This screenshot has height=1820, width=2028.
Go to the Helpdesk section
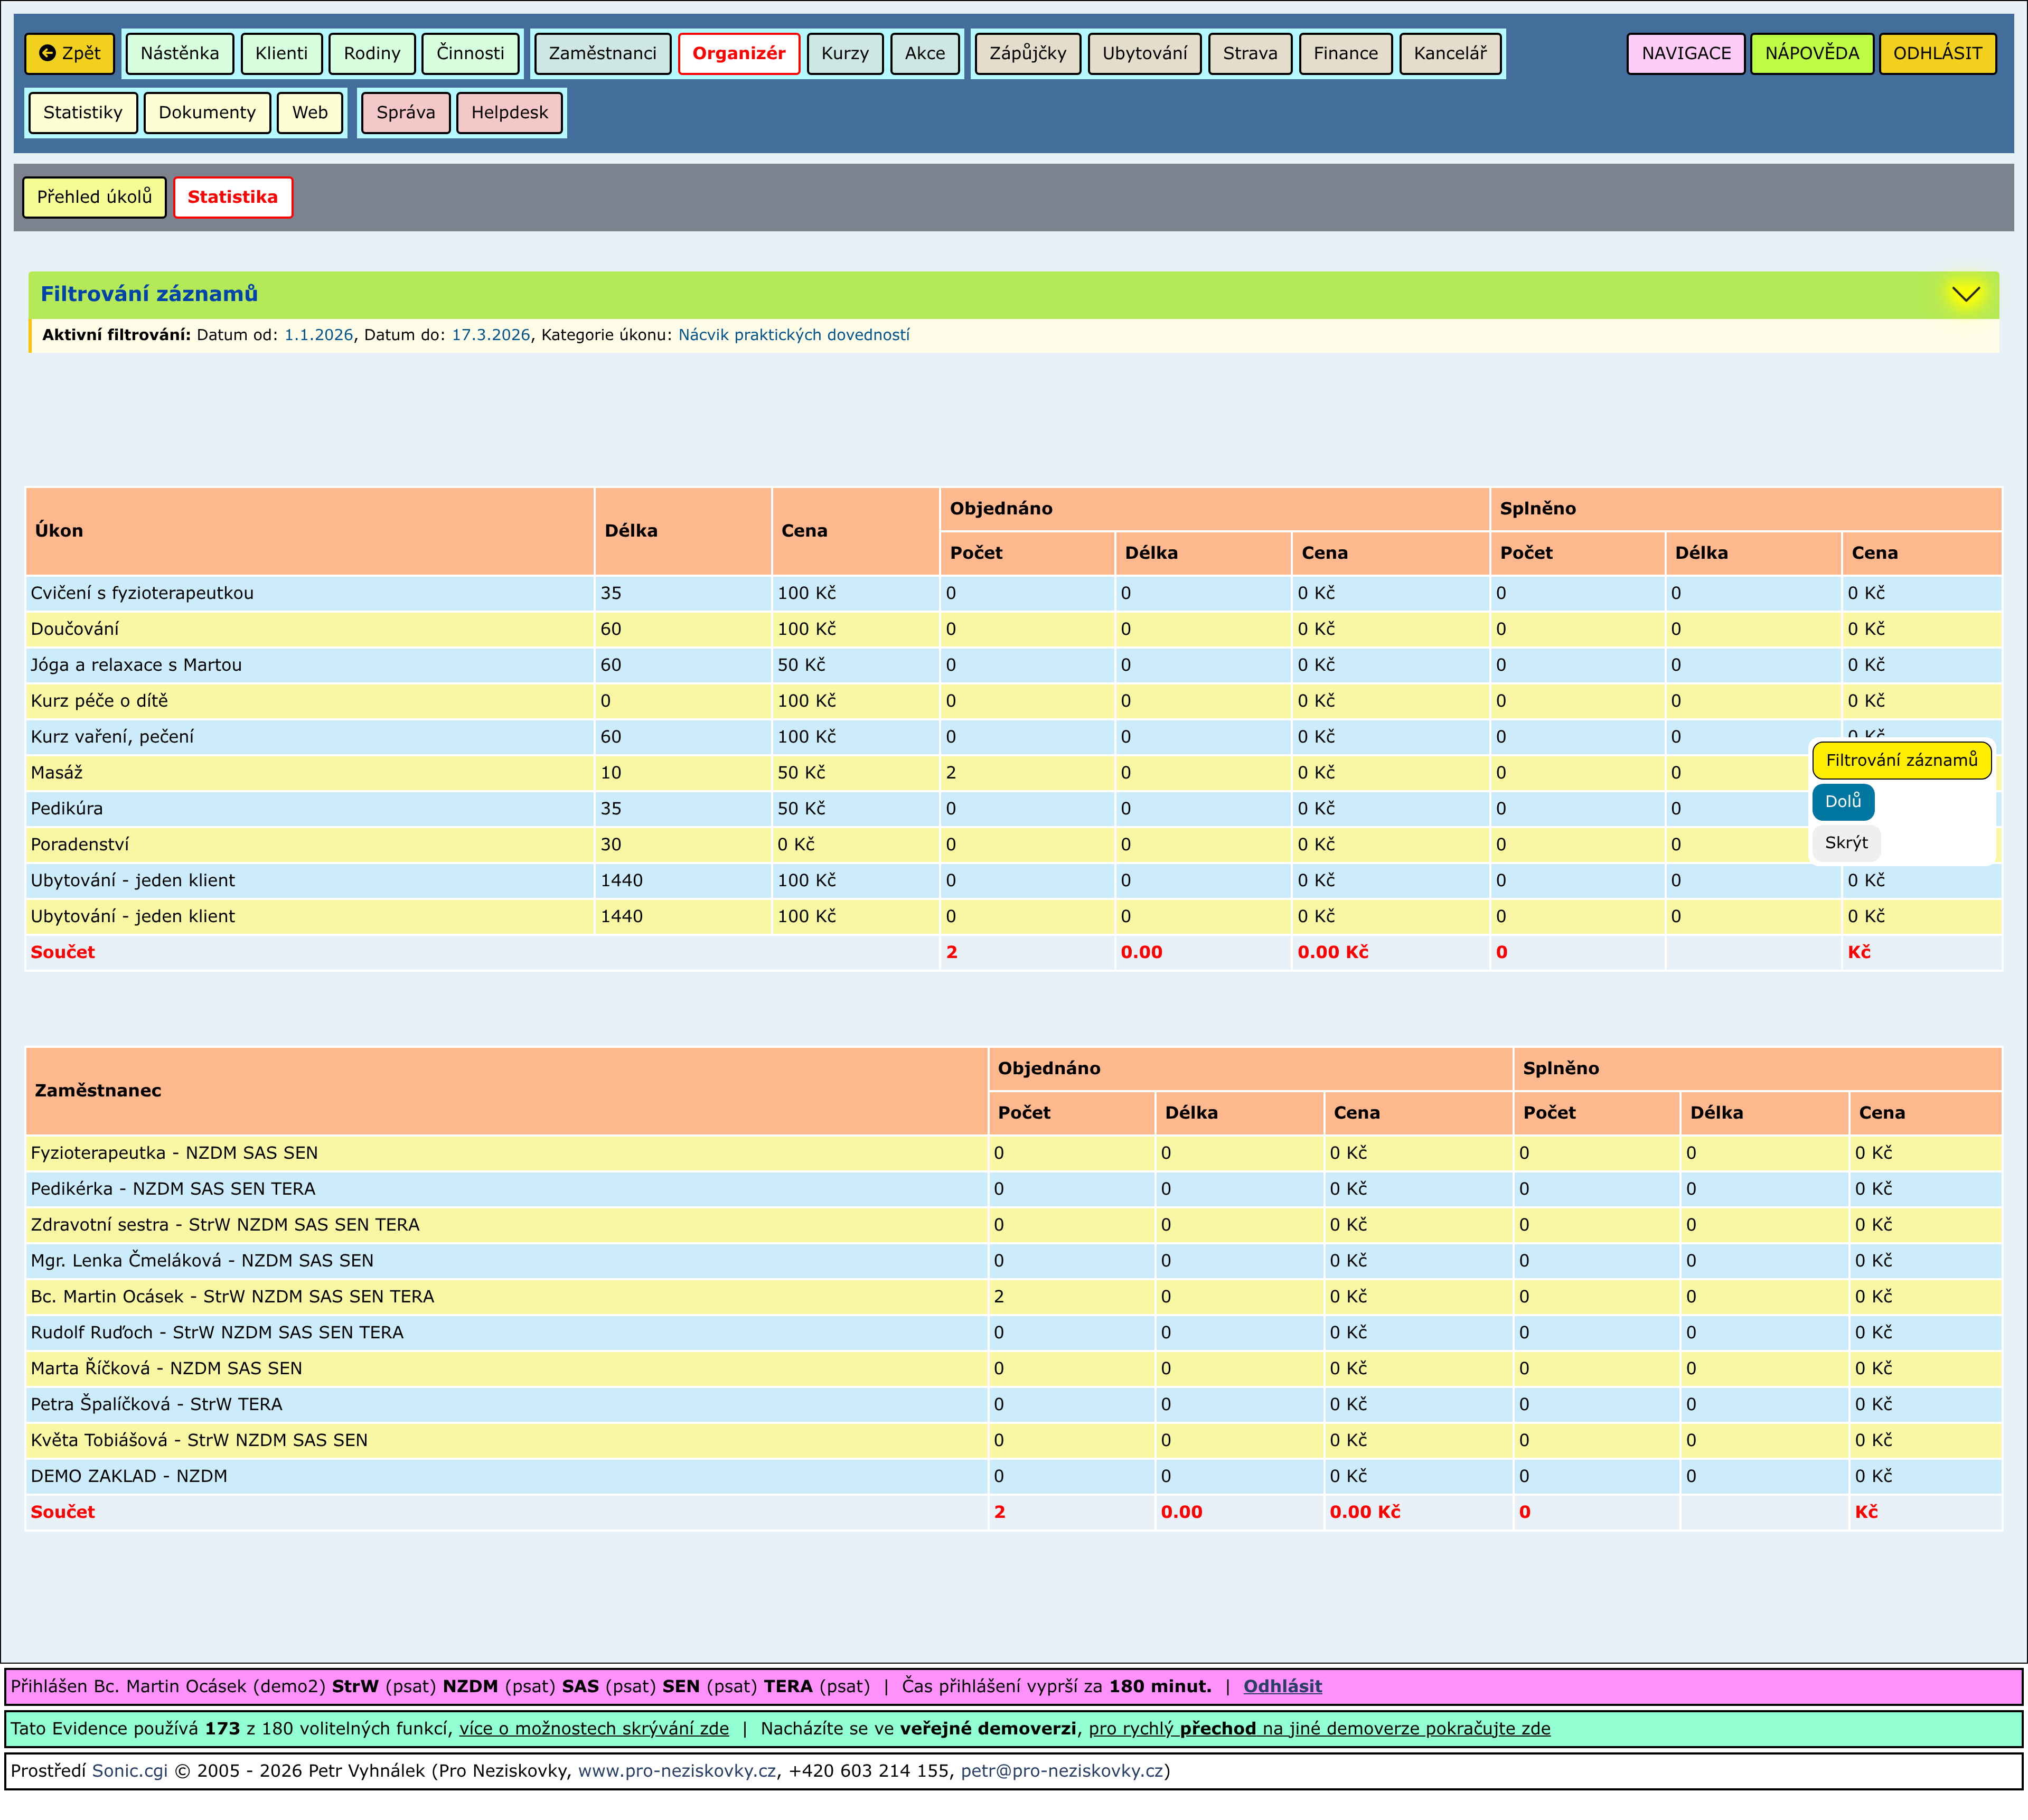pyautogui.click(x=509, y=113)
